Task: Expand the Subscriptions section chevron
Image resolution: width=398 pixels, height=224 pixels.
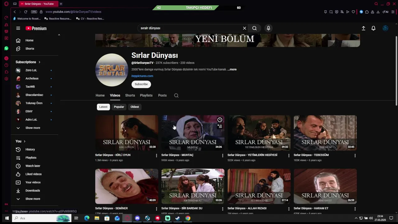Action: (39, 62)
